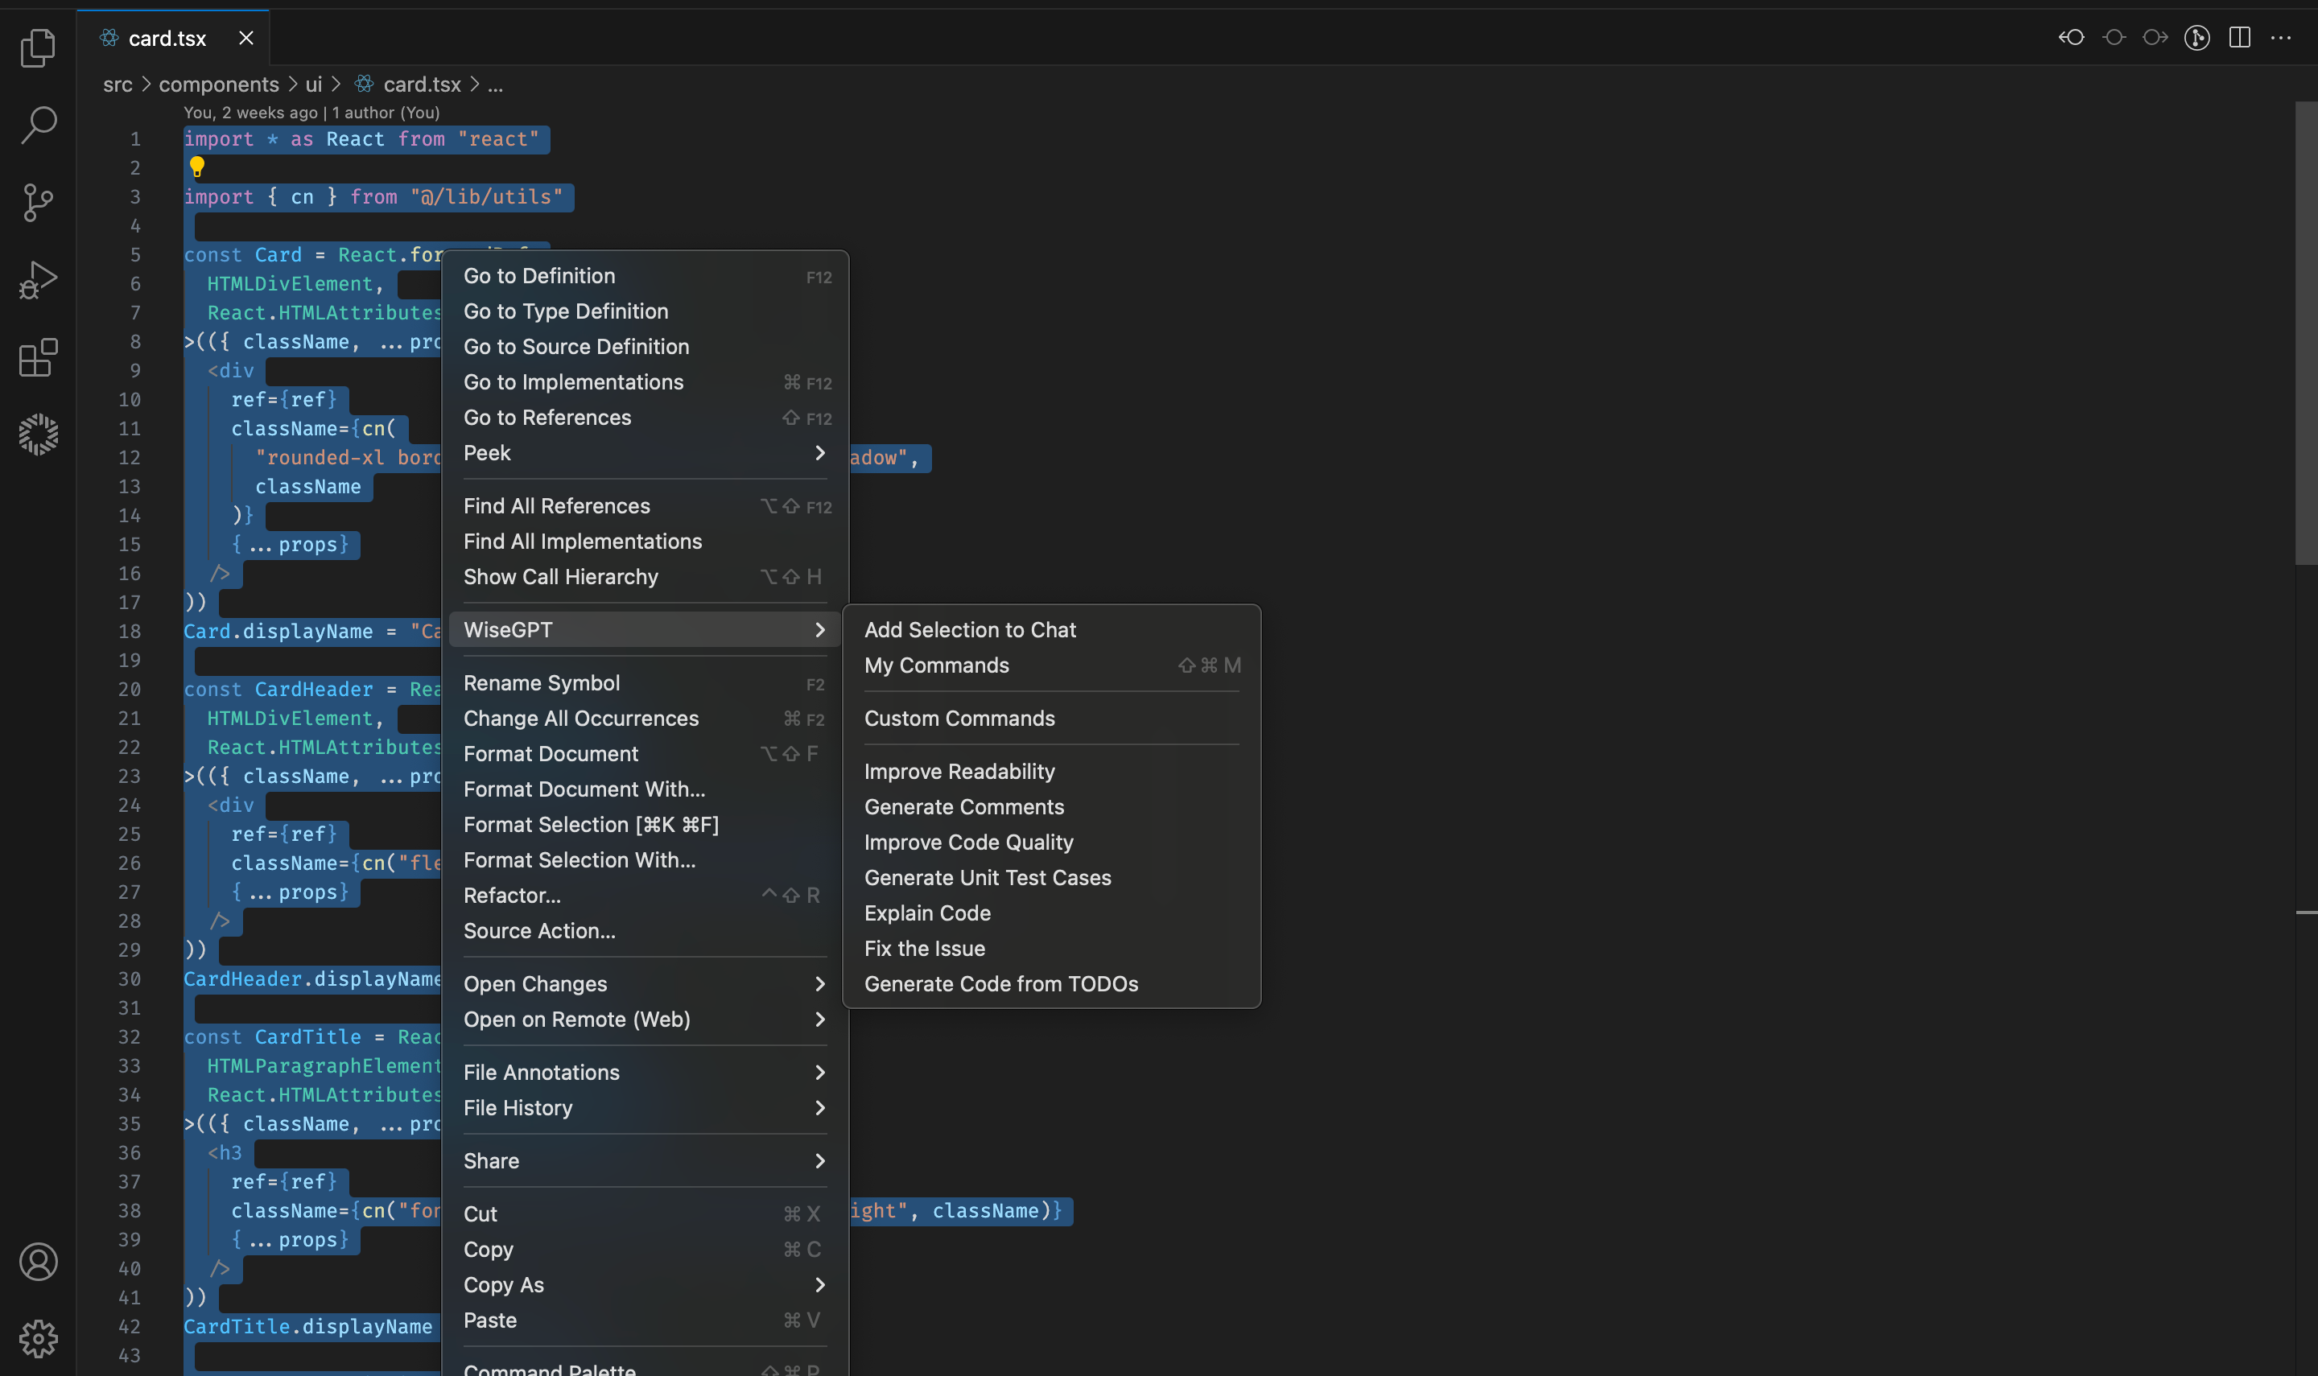Select 'Fix the Issue' menu entry
2318x1376 pixels.
(924, 949)
